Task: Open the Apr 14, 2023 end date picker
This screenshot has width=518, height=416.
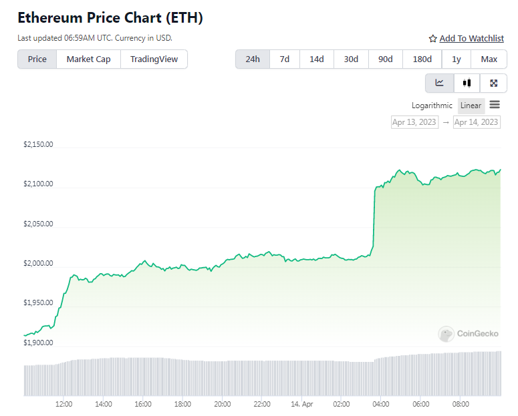Action: 477,122
